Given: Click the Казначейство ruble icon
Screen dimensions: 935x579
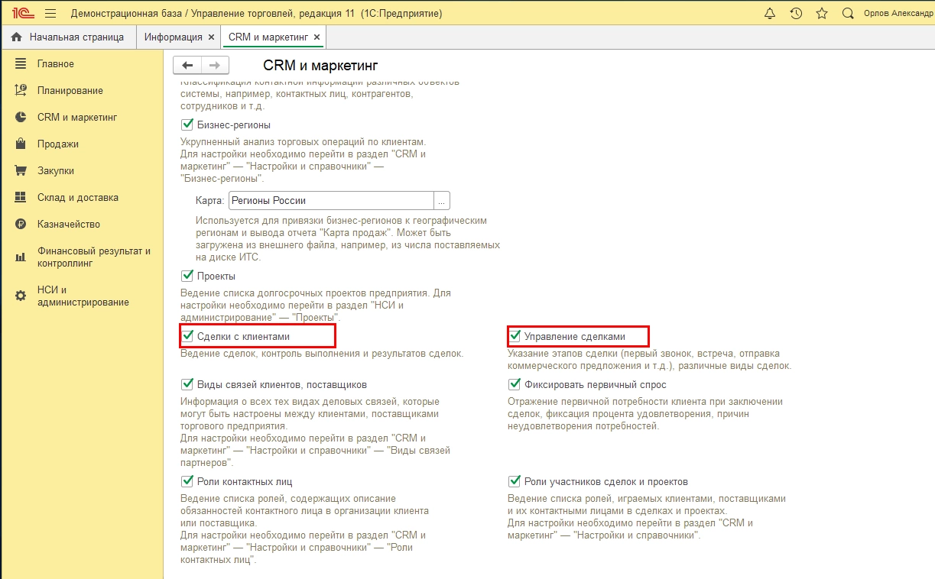Looking at the screenshot, I should click(21, 224).
